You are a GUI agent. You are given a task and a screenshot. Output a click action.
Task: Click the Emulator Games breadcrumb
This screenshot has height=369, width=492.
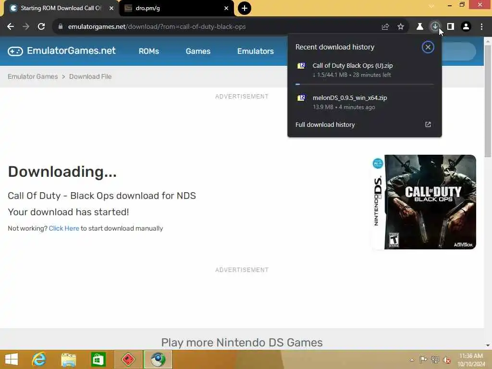[x=33, y=76]
